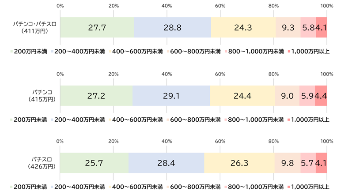Click the 27.2 green bar segment
Image resolution: width=337 pixels, height=195 pixels.
pos(96,96)
